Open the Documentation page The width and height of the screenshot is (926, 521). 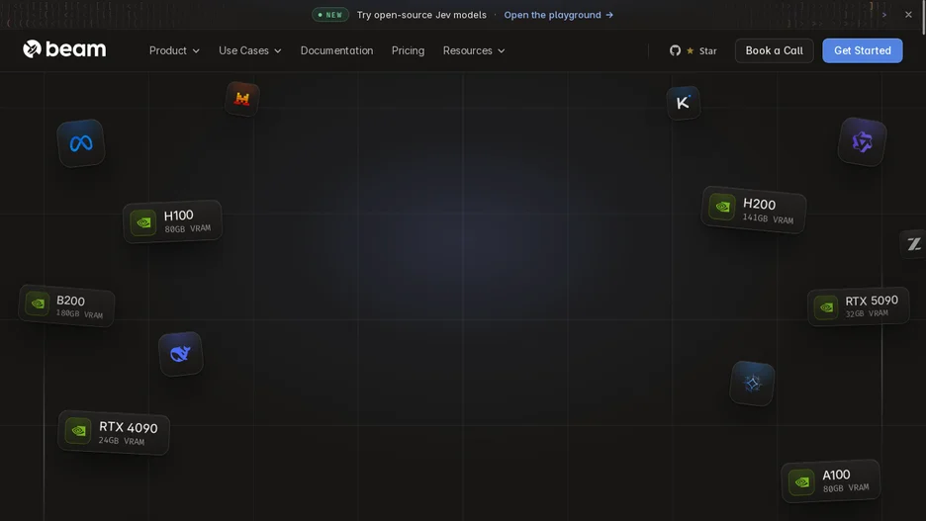[336, 50]
